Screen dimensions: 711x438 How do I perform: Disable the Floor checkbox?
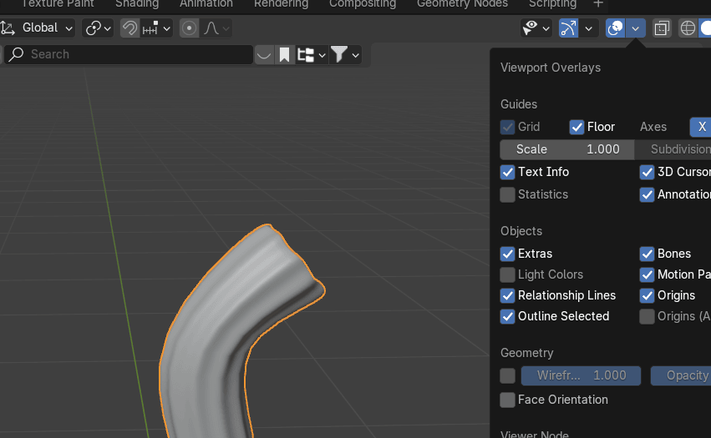pyautogui.click(x=576, y=127)
